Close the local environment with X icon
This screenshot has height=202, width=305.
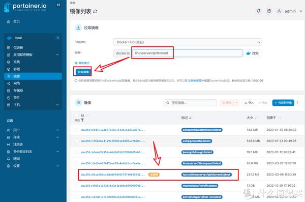(x=58, y=38)
